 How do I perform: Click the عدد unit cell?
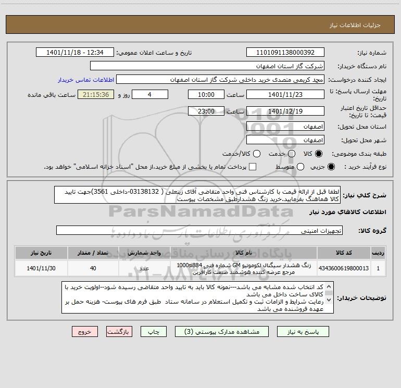tap(144, 268)
